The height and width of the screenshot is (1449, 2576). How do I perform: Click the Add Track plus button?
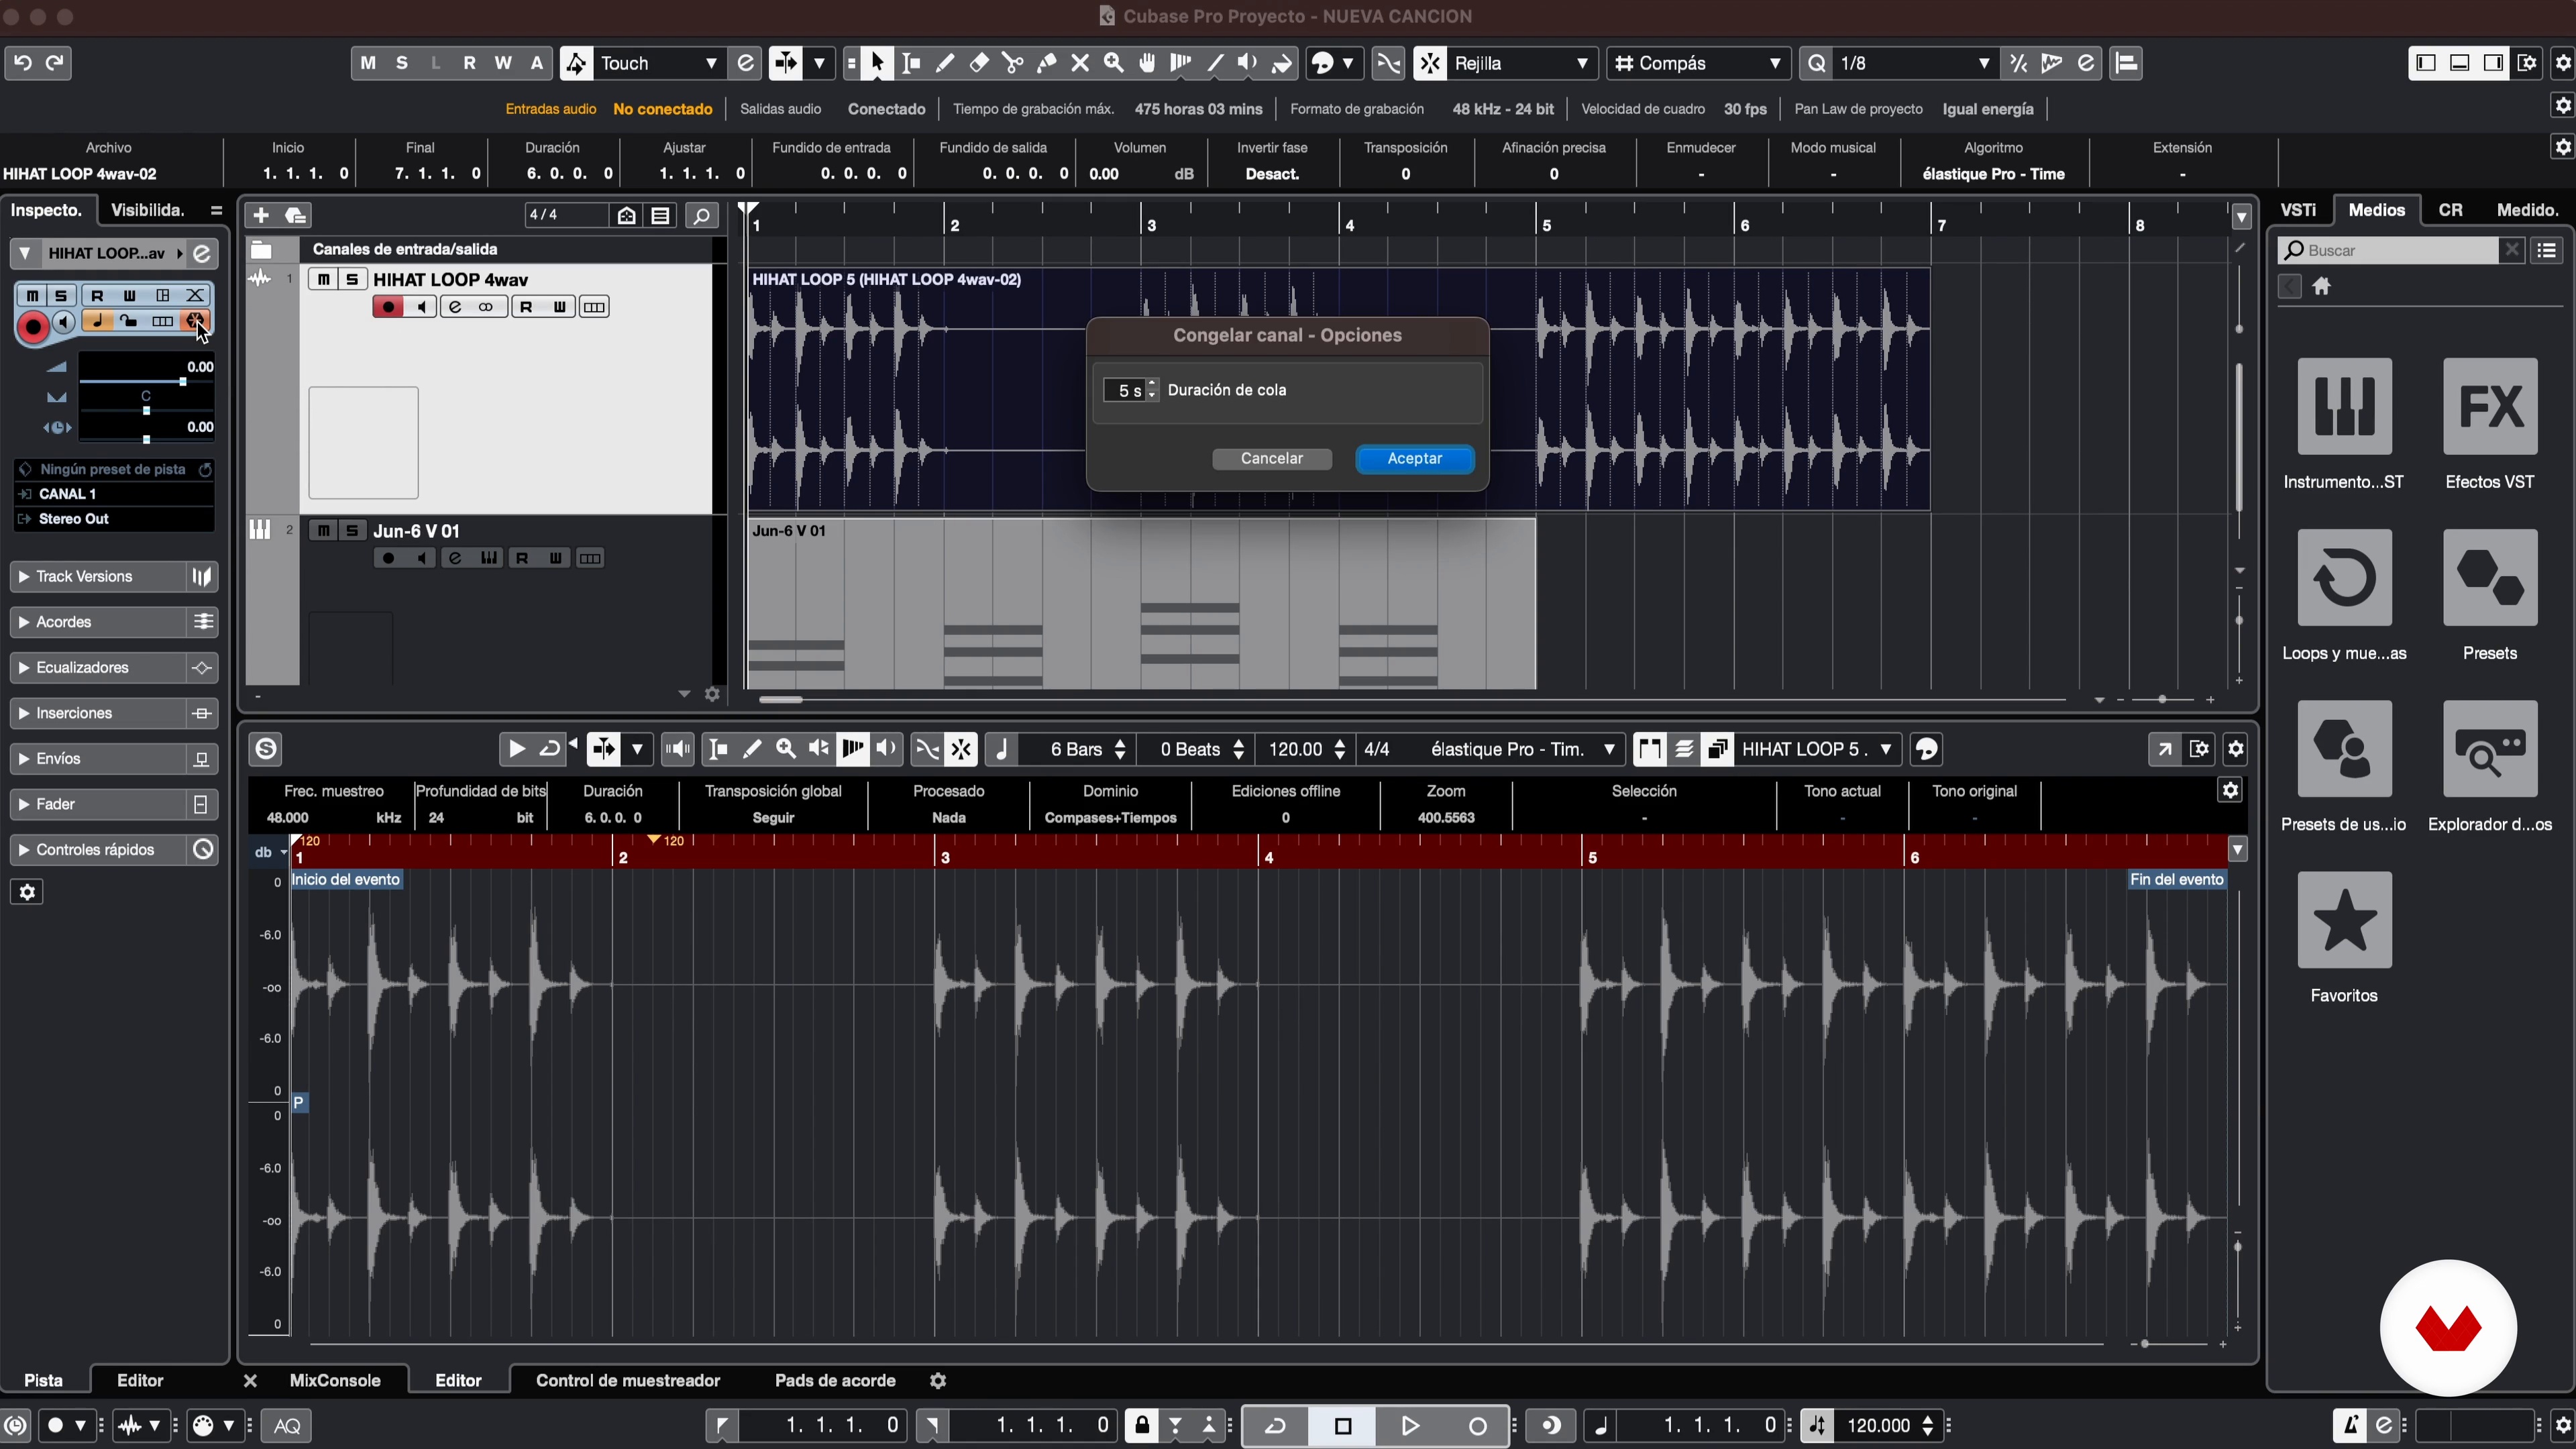(261, 215)
